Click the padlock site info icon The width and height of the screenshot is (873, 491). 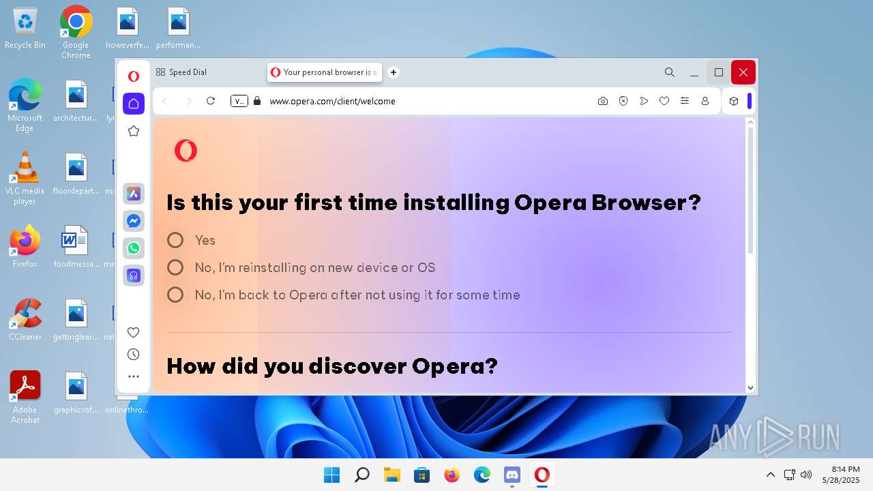point(257,101)
